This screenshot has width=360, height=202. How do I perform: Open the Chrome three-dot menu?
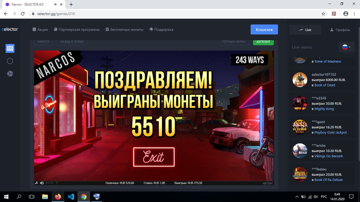(x=354, y=14)
